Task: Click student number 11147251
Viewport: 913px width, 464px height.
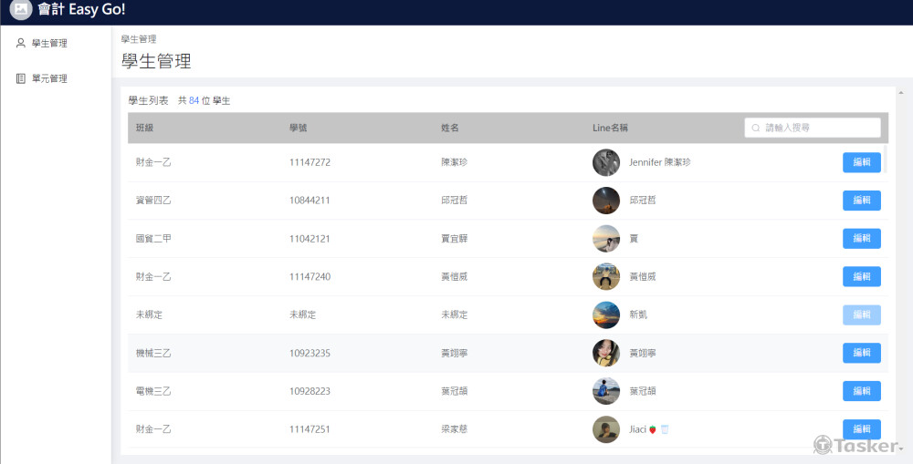Action: click(310, 429)
